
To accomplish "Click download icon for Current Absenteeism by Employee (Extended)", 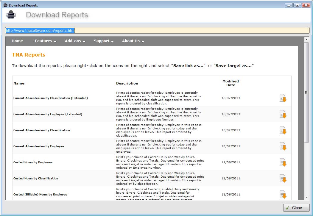I will click(283, 114).
